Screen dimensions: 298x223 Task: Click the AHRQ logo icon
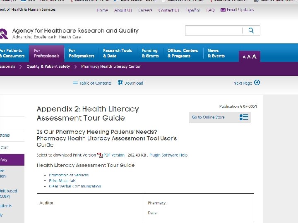pyautogui.click(x=4, y=34)
